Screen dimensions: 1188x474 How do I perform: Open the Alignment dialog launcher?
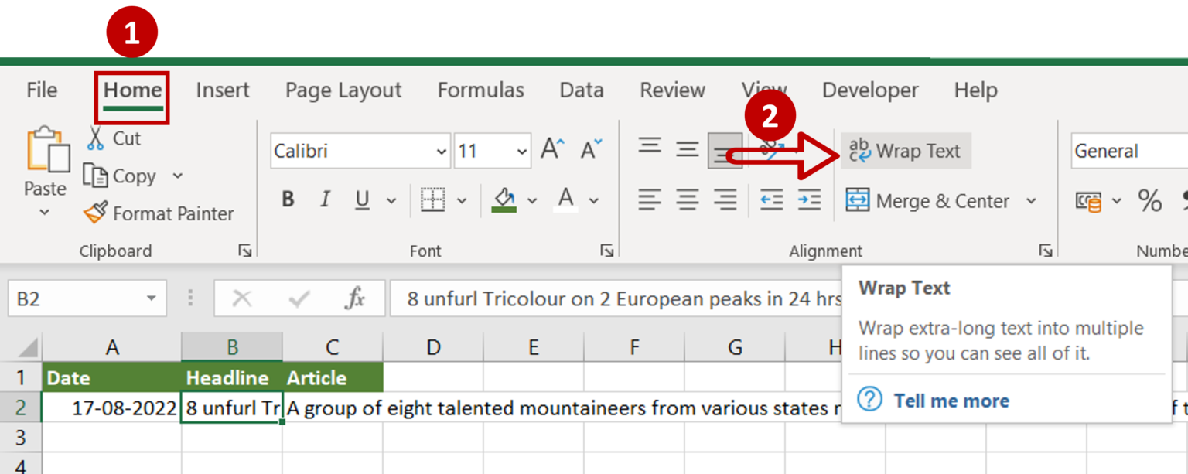[x=1046, y=251]
